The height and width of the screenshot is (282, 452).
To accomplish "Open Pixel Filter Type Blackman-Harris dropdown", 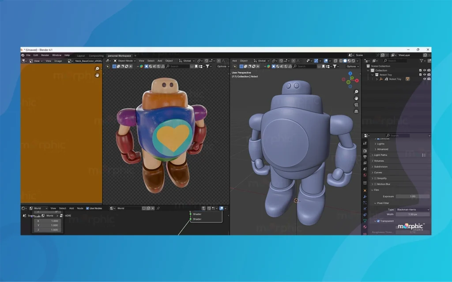I will pos(412,210).
